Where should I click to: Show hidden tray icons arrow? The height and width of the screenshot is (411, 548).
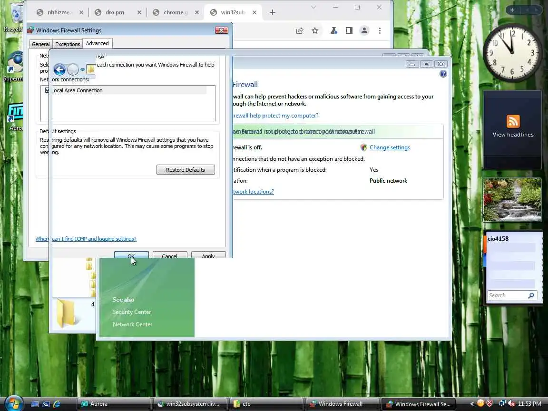point(472,404)
